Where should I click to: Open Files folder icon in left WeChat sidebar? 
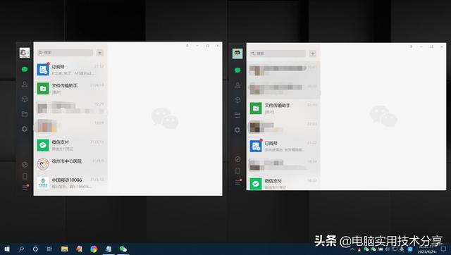tap(25, 114)
